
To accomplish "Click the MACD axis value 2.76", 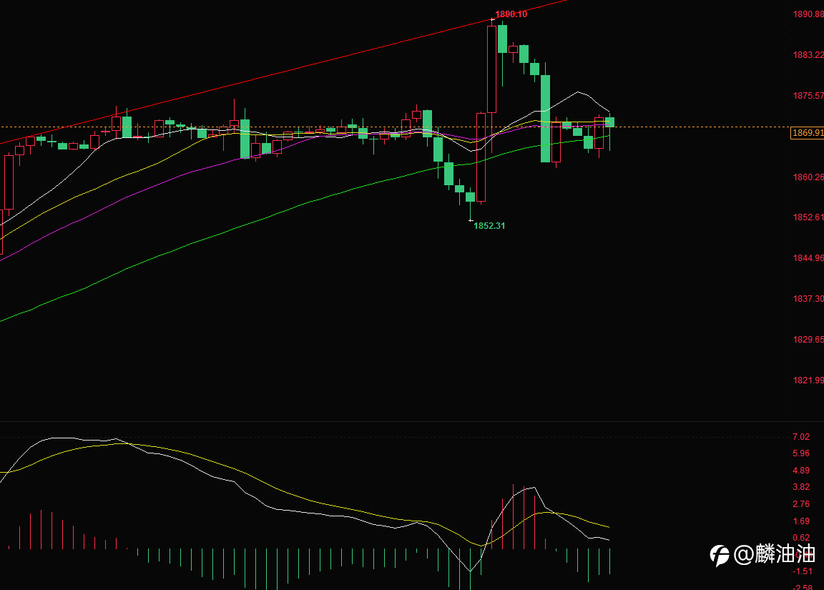I will (801, 504).
